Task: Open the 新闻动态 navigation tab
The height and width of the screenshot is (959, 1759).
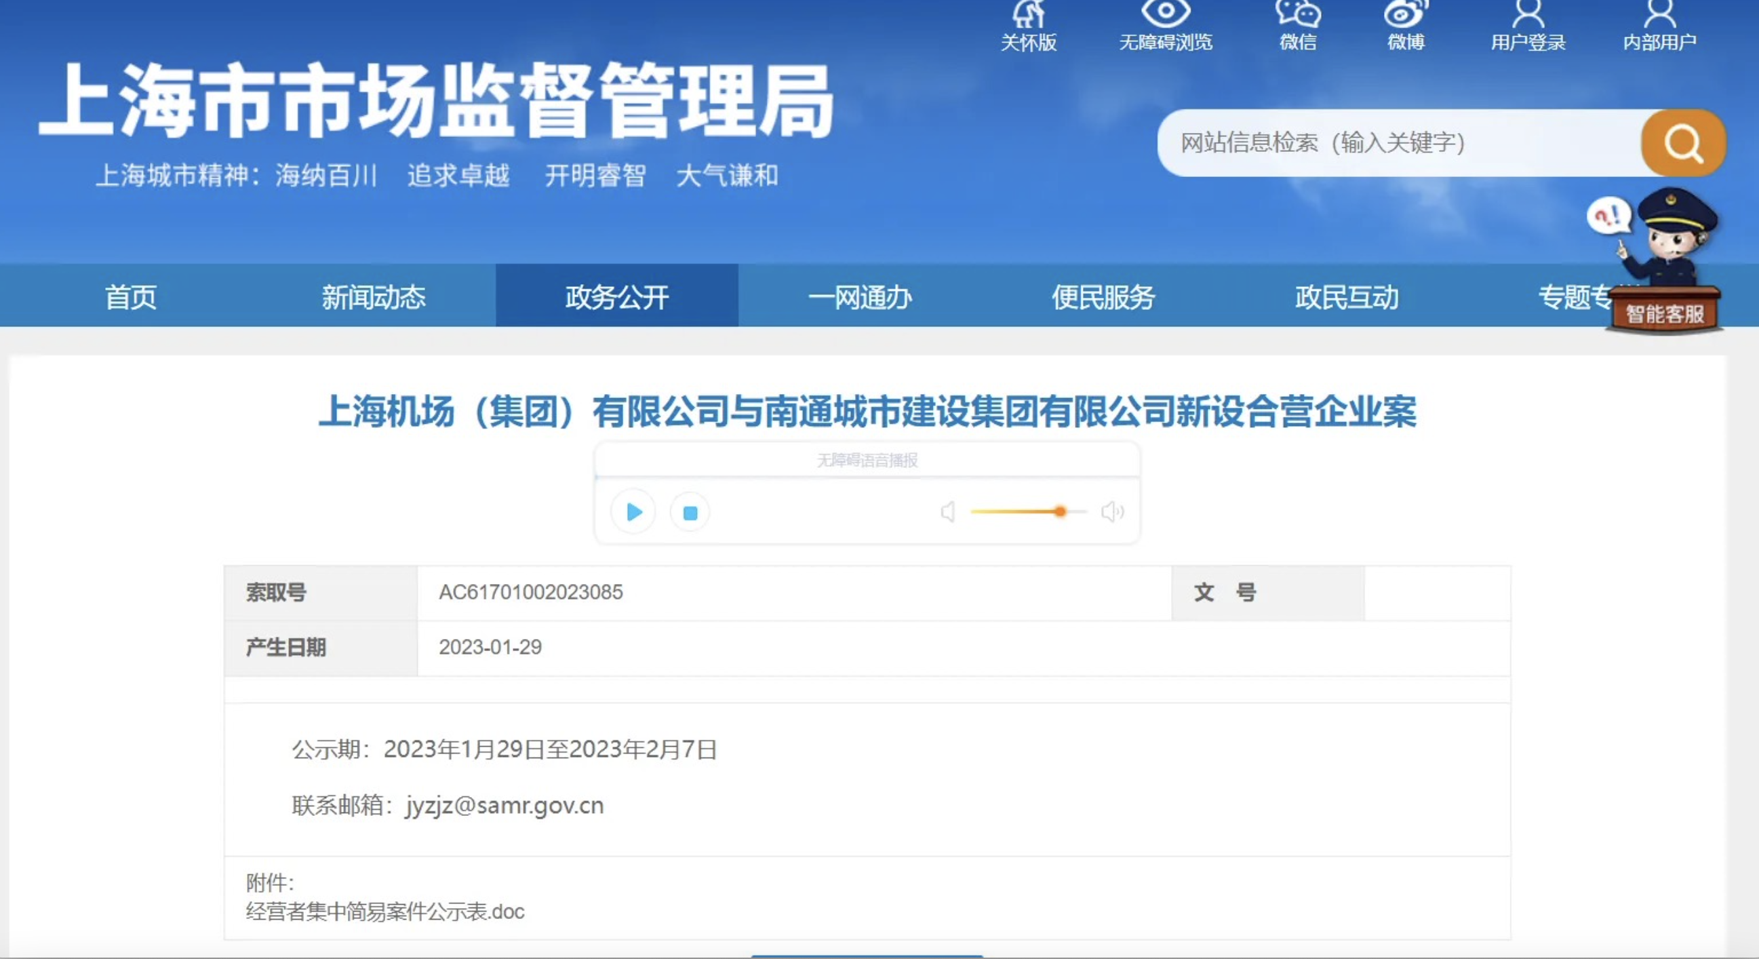Action: (x=374, y=297)
